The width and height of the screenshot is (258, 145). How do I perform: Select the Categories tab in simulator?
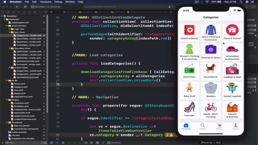pyautogui.click(x=186, y=126)
